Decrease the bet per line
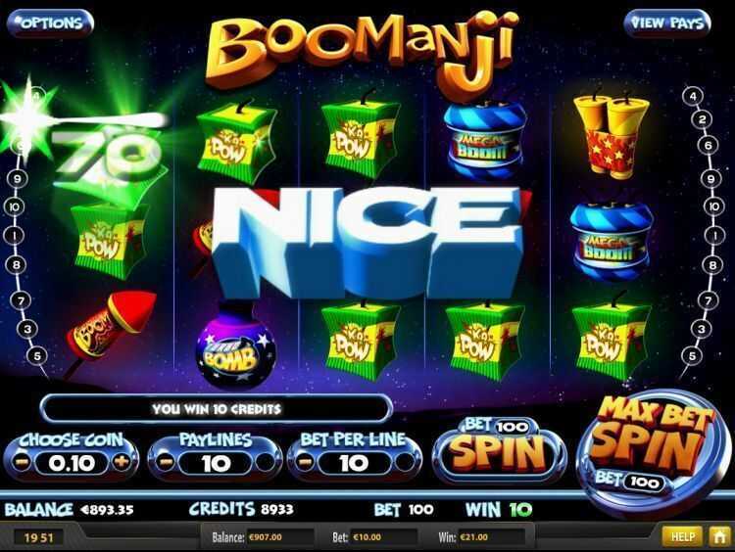Screen dimensions: 735x552 click(305, 463)
